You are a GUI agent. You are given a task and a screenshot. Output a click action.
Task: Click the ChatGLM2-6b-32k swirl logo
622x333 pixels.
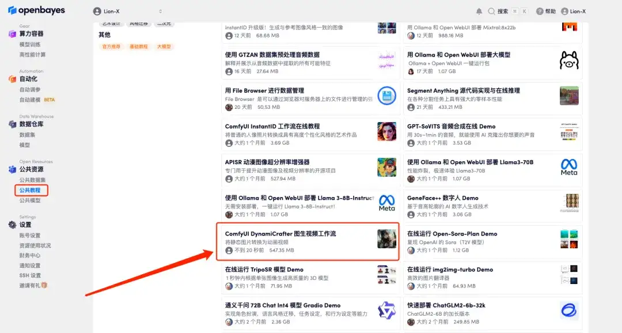(x=569, y=311)
